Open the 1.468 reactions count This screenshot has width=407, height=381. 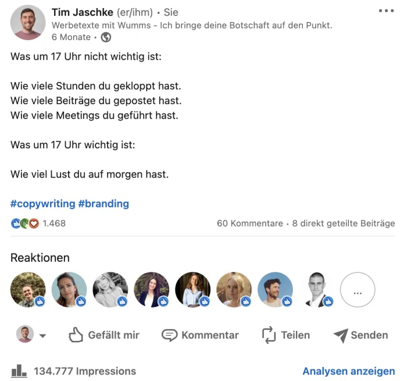(x=54, y=223)
